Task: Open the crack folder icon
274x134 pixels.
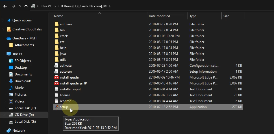Action: tap(56, 36)
